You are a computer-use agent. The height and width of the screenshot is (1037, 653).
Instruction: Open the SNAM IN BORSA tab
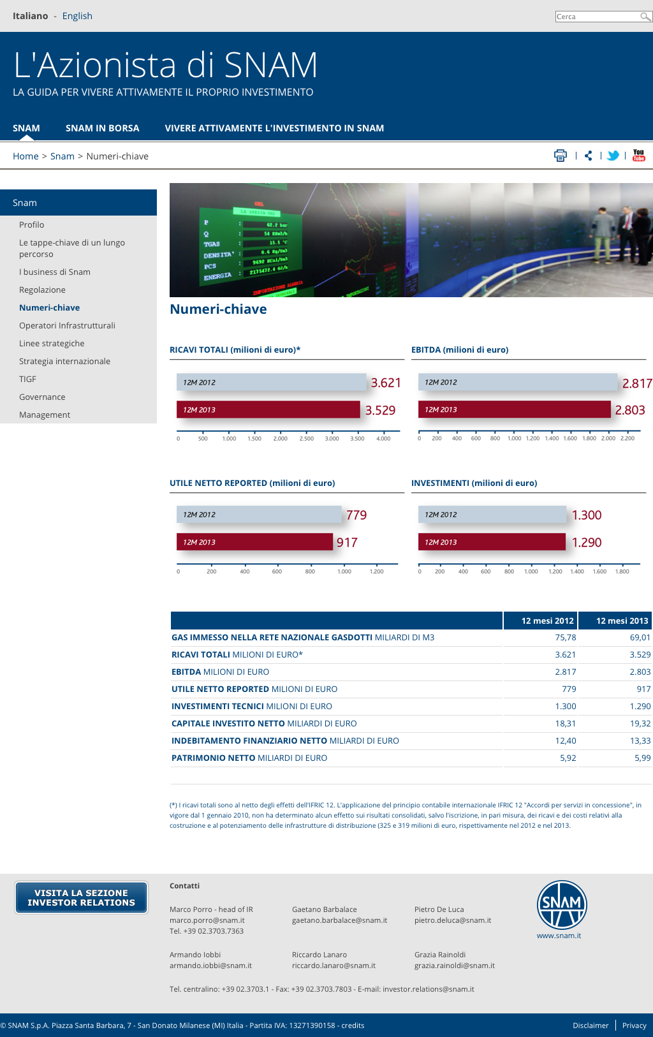102,128
